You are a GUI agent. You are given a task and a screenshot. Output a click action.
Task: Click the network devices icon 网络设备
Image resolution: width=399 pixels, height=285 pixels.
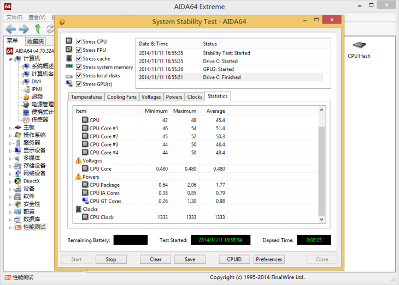point(18,173)
